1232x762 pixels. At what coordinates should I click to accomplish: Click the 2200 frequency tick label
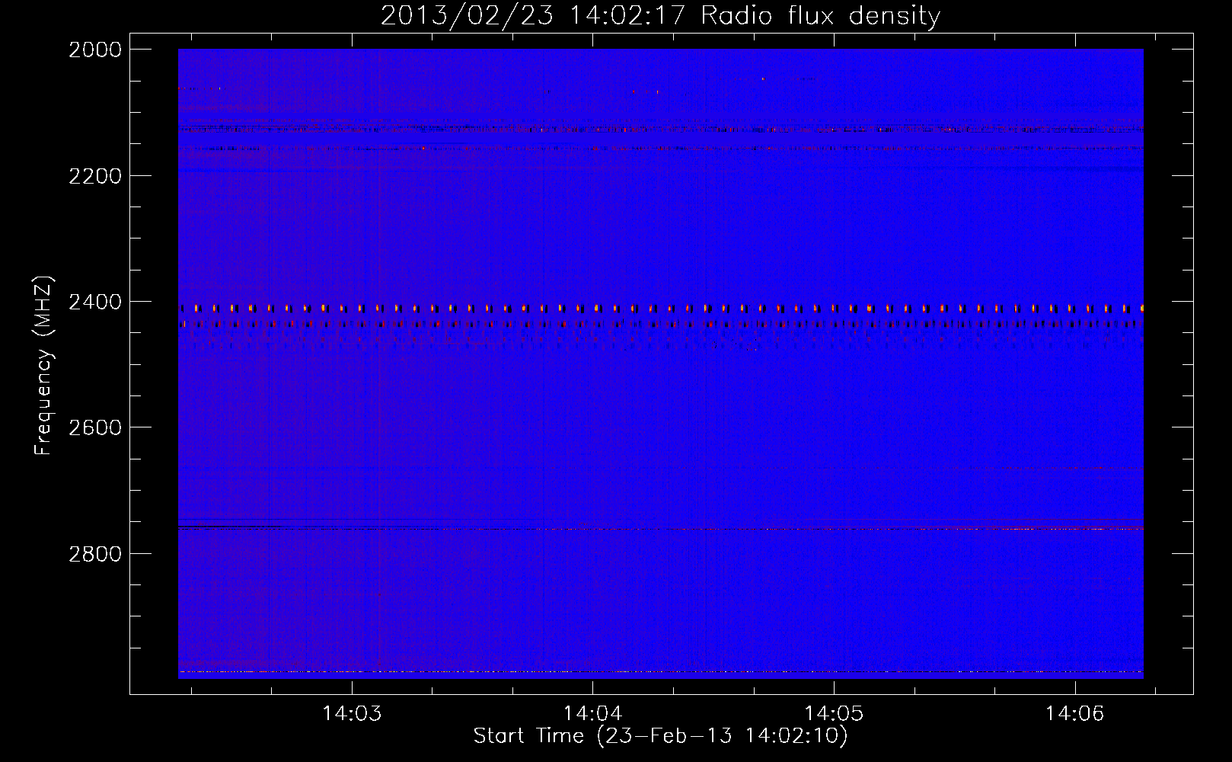(x=95, y=176)
